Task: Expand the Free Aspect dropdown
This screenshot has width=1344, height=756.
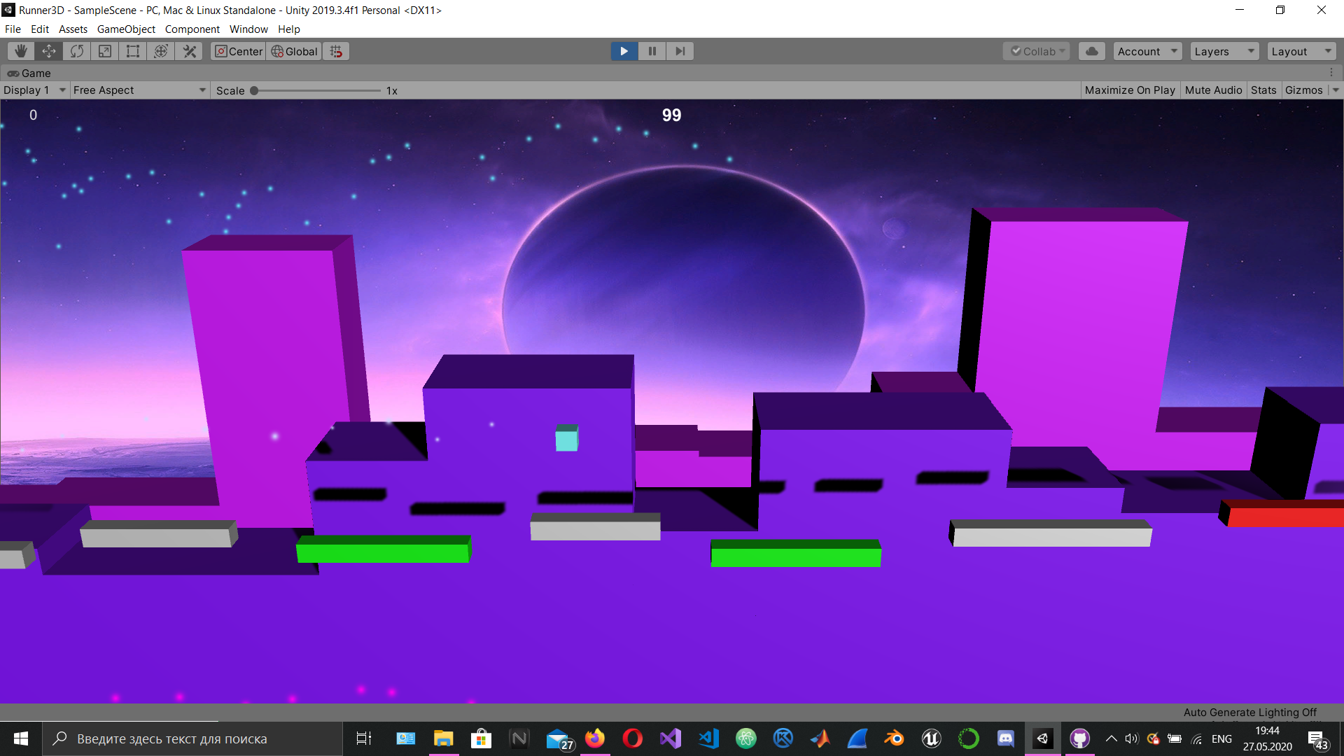Action: coord(139,90)
